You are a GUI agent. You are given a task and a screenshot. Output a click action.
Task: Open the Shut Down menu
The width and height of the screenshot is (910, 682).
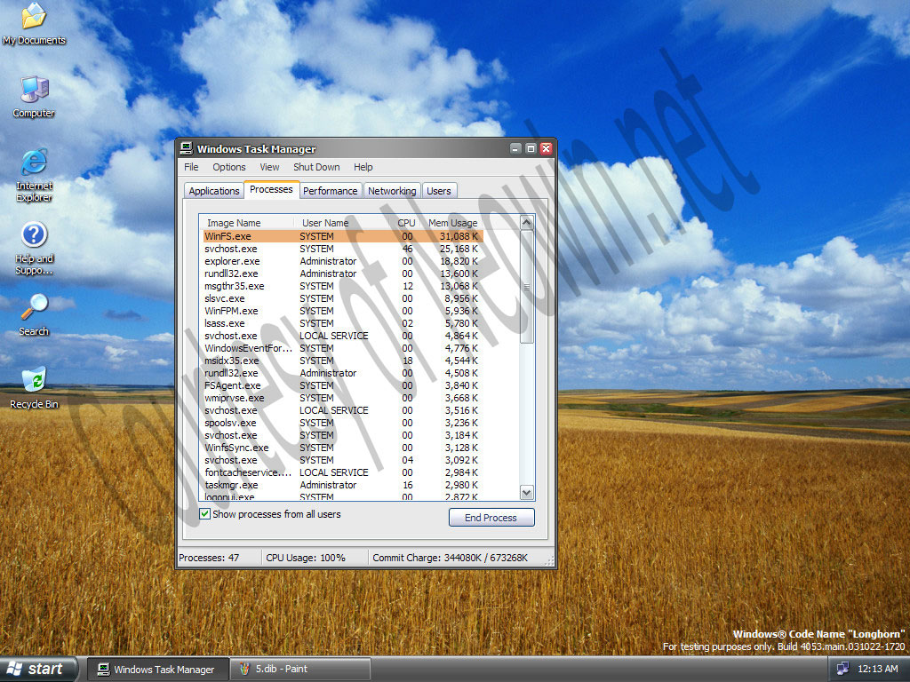tap(316, 167)
